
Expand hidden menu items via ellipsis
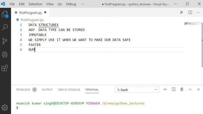83,4
